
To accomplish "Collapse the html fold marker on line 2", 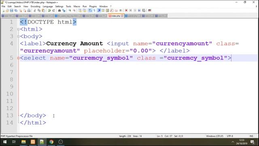I will [x=18, y=29].
